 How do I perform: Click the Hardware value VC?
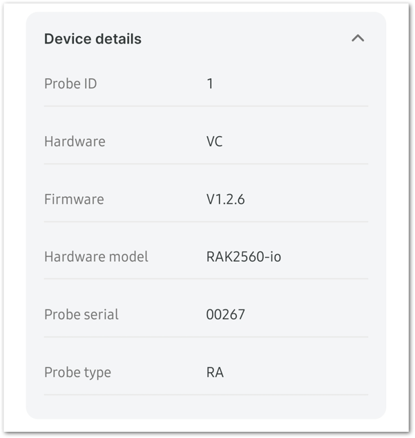click(x=215, y=142)
